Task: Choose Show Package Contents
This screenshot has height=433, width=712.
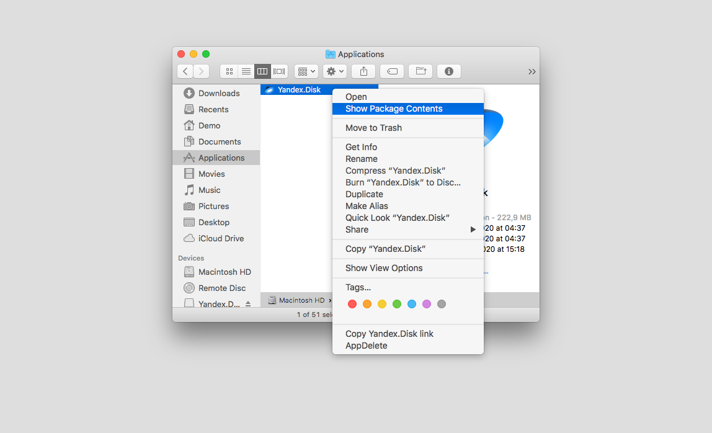Action: [x=407, y=109]
